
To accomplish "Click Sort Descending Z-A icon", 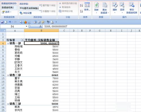I will click(81, 11).
